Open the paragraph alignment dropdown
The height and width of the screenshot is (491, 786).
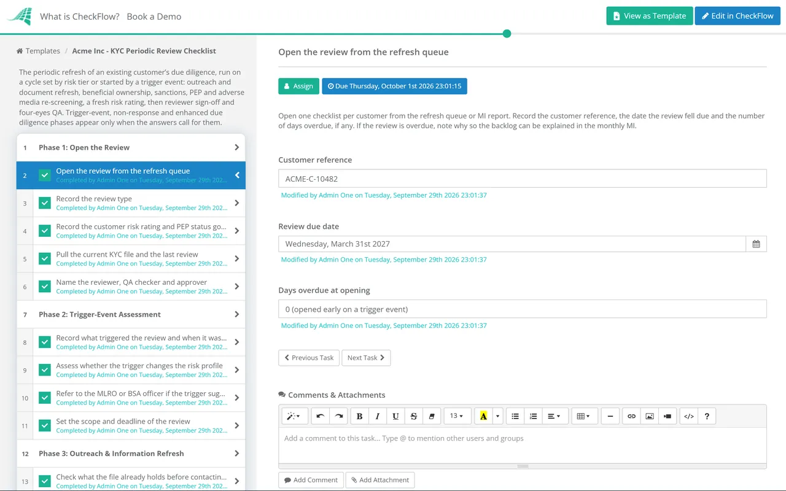point(554,416)
